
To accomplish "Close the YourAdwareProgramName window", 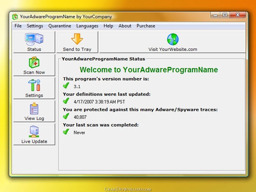I will pyautogui.click(x=238, y=15).
